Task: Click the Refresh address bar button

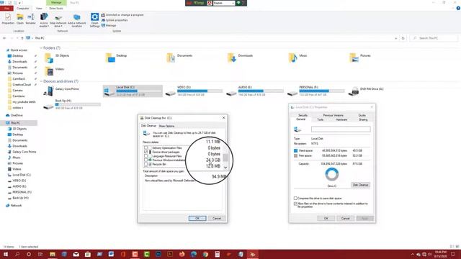Action: click(x=403, y=38)
